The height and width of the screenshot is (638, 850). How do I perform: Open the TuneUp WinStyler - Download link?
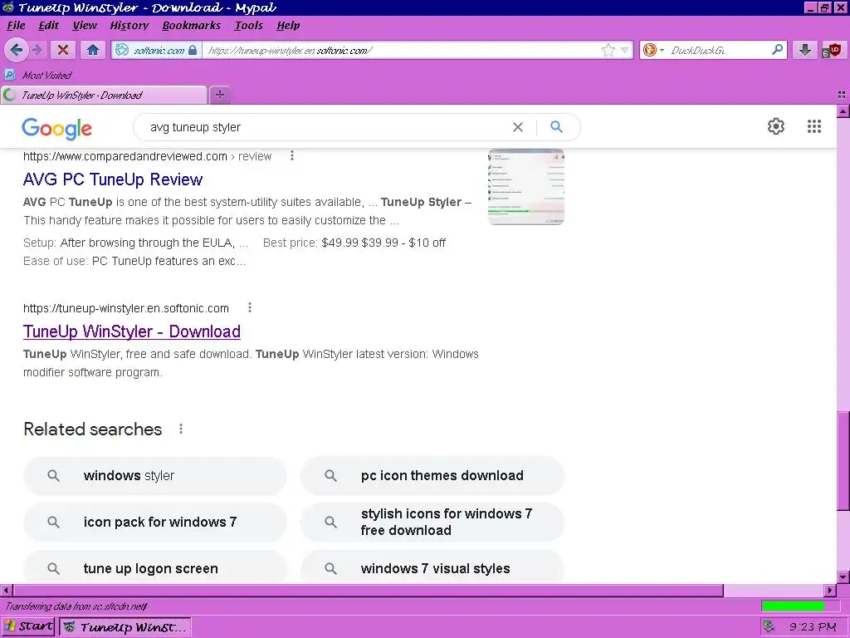click(132, 331)
